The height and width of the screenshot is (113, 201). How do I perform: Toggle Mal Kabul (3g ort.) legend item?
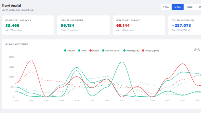pos(111,51)
